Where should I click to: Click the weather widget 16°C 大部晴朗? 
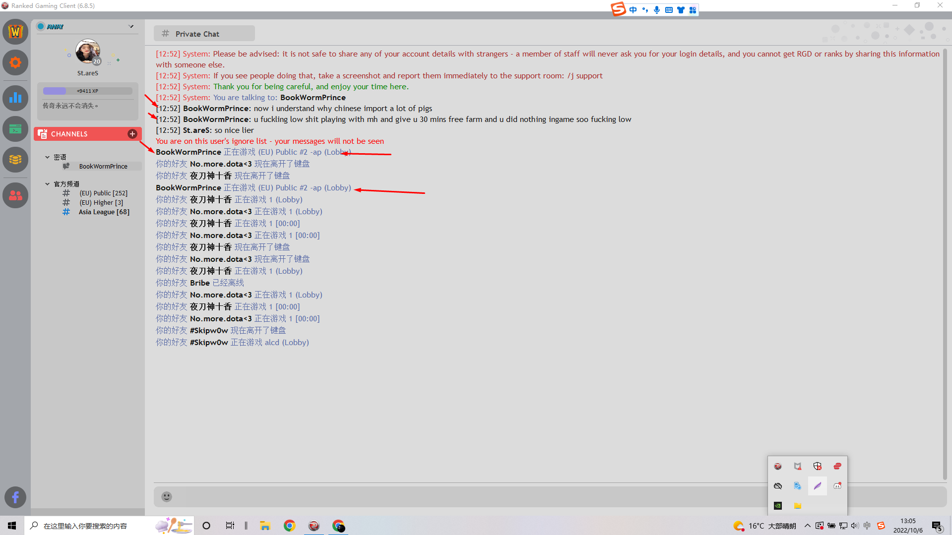764,526
